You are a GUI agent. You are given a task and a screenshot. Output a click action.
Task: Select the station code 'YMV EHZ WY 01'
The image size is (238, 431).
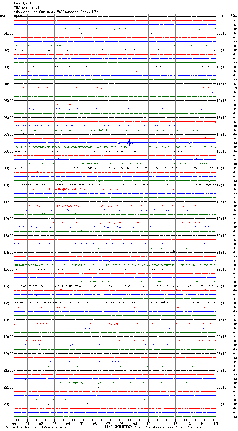(x=27, y=8)
